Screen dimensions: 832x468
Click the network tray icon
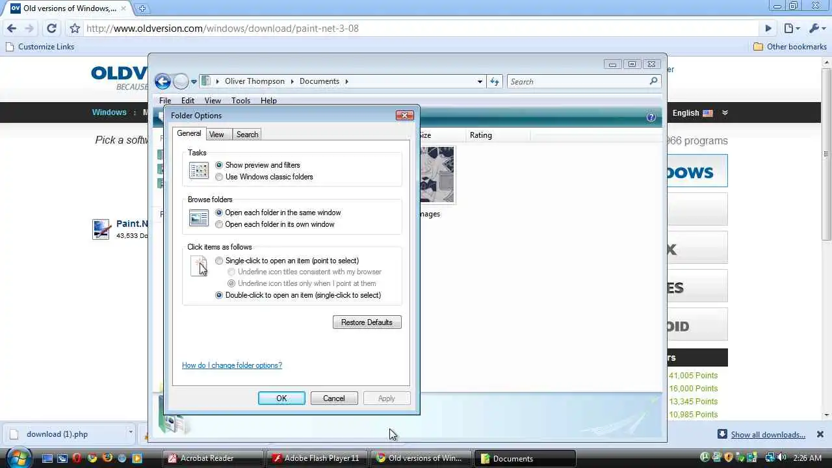coord(770,458)
